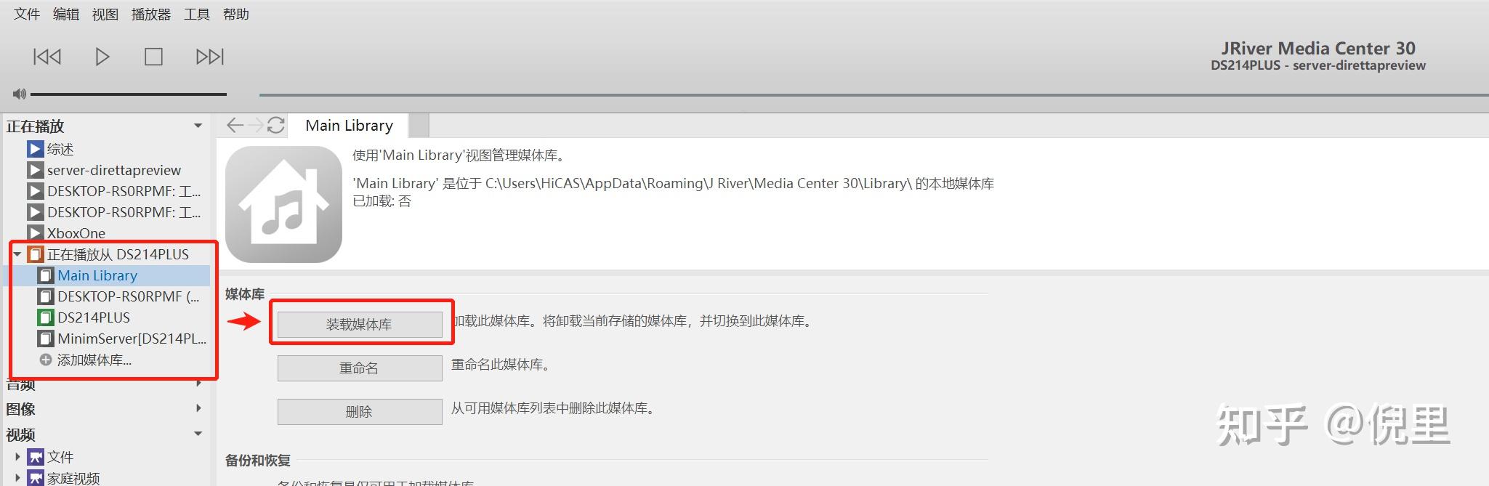Collapse the 正在播放从 DS214PLUS tree node

click(17, 254)
